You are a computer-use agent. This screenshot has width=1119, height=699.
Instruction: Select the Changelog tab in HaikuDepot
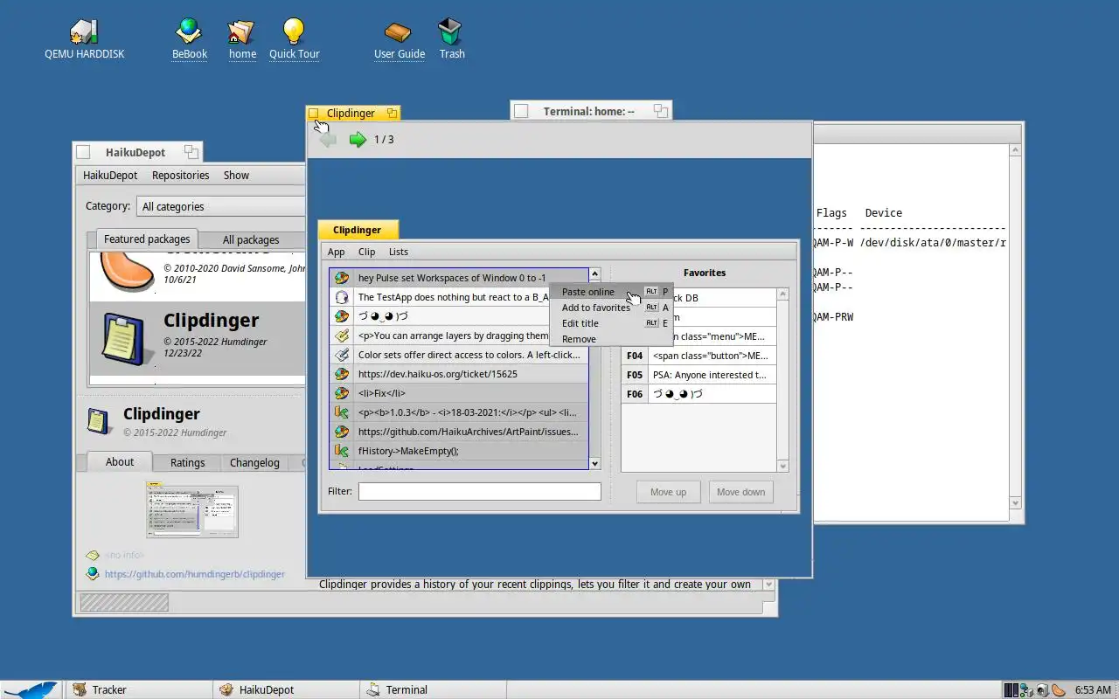coord(254,463)
